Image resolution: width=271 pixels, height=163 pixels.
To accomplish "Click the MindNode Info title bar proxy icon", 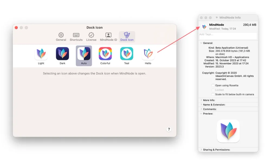I will [x=217, y=18].
